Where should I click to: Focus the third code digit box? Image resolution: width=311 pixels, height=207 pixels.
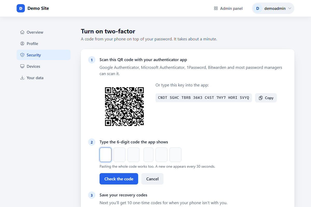[133, 155]
